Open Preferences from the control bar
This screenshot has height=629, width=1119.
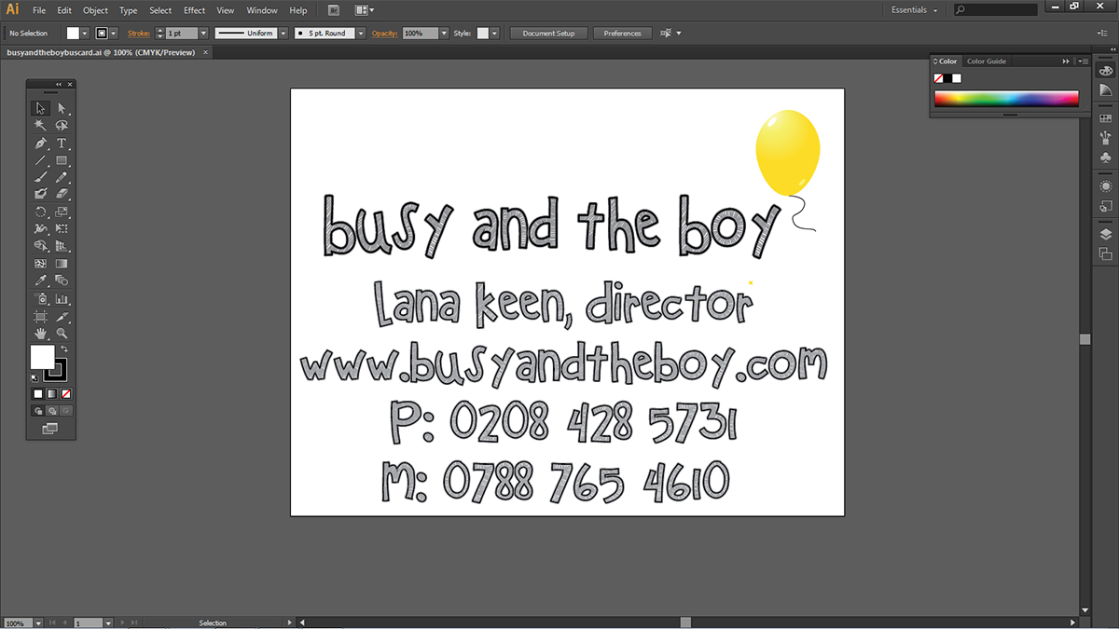point(622,34)
